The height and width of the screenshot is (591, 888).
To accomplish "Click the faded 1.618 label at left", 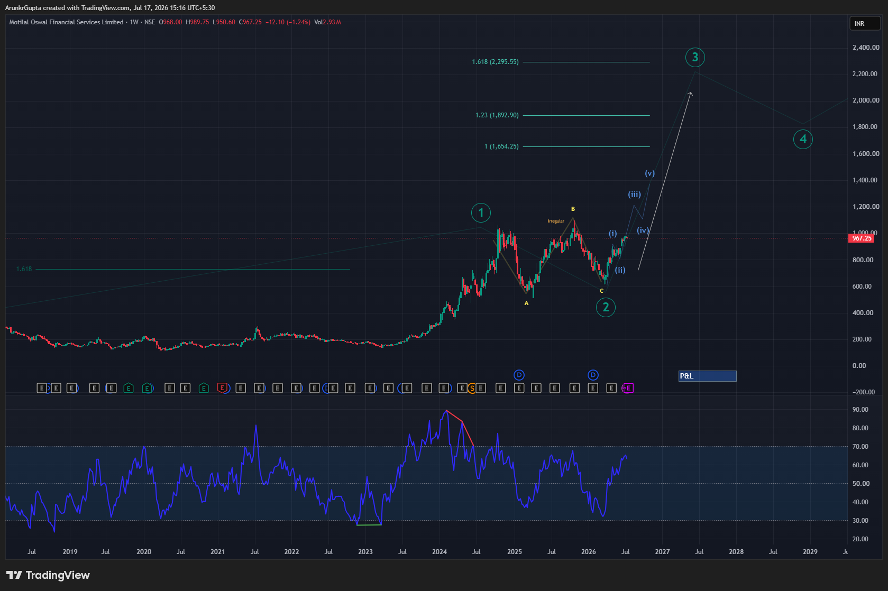I will pos(24,269).
